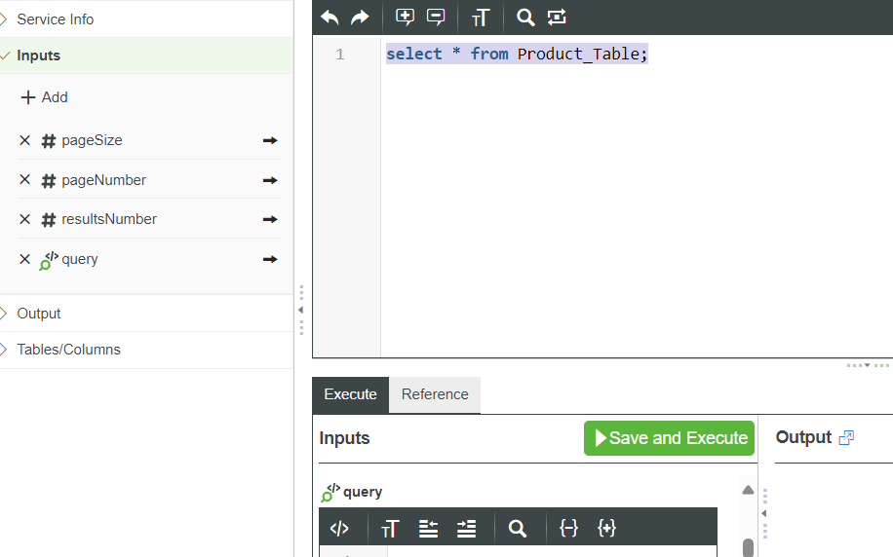Switch to the Reference tab
This screenshot has width=893, height=557.
(435, 394)
